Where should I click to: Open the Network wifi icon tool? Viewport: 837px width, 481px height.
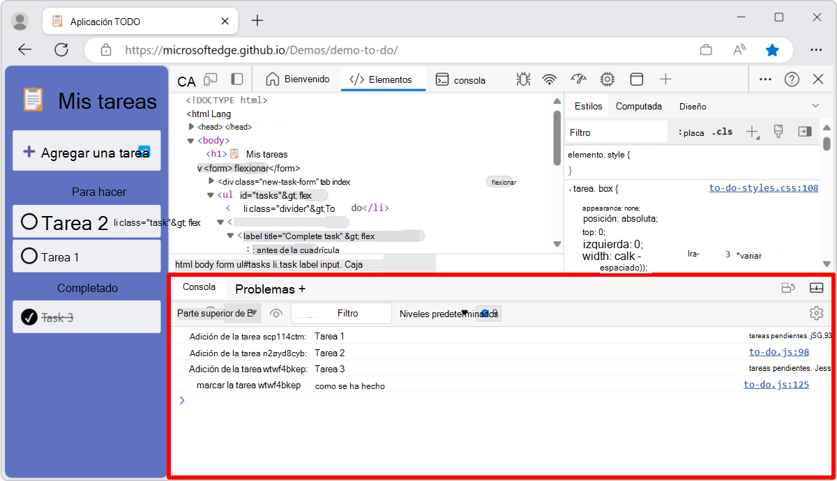click(x=550, y=79)
